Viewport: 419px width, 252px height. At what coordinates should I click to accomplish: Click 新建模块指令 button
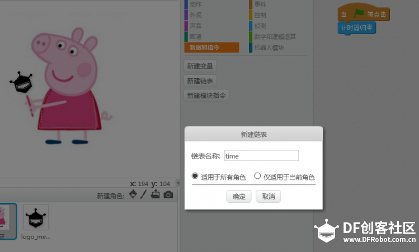click(x=206, y=96)
